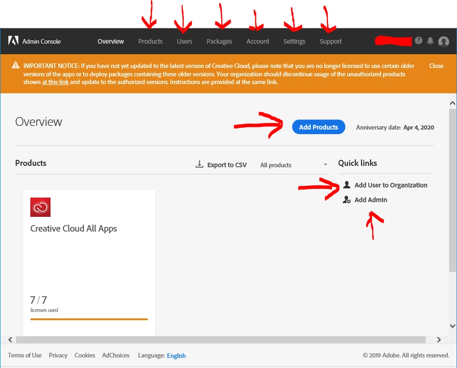Close the important notice banner

click(436, 66)
